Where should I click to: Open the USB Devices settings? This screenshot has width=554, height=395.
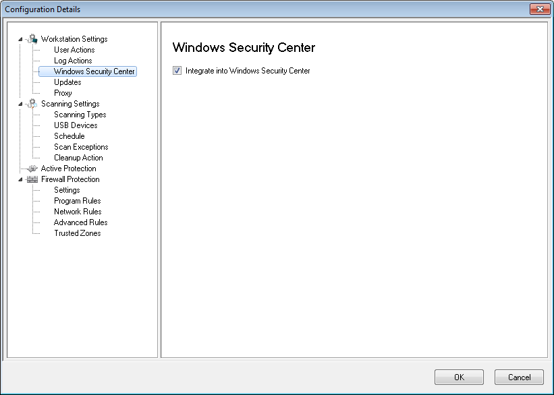[76, 125]
